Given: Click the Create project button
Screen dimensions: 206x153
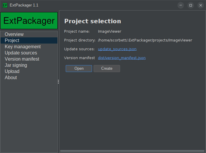Looking at the screenshot, I should pyautogui.click(x=107, y=69).
